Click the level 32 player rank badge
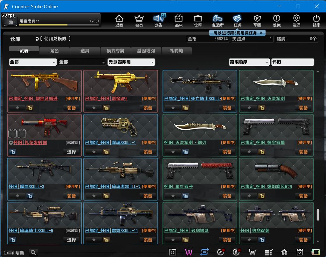The height and width of the screenshot is (257, 326). click(x=11, y=21)
